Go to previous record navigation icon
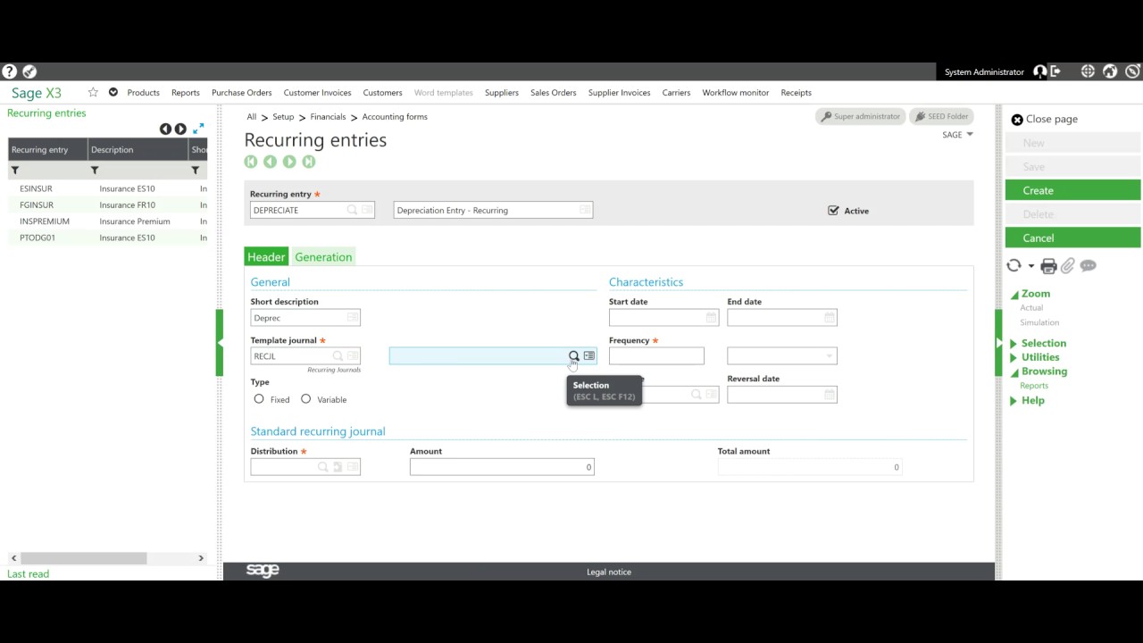 point(270,162)
